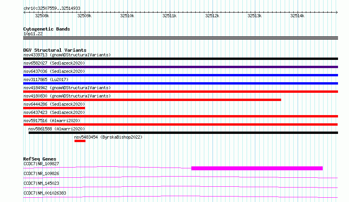Select the blue nsv6437036 variant bar
The width and height of the screenshot is (349, 202).
click(x=180, y=75)
